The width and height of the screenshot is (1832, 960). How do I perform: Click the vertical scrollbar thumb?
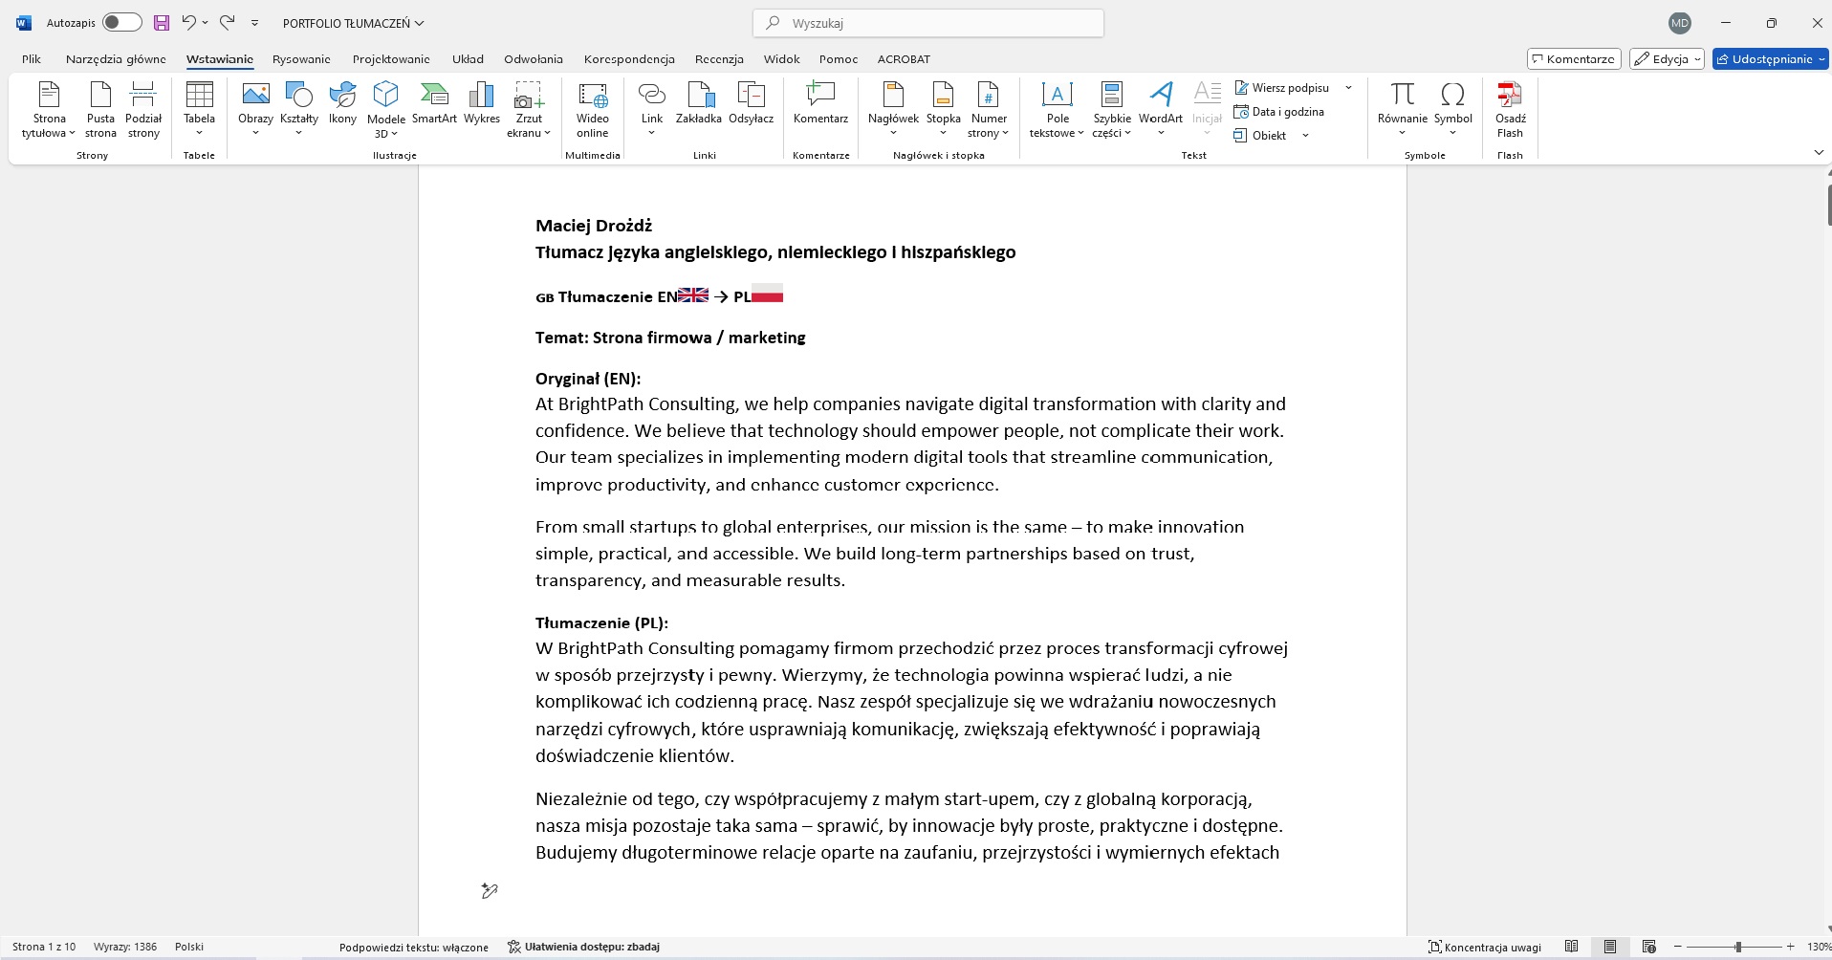click(x=1829, y=205)
